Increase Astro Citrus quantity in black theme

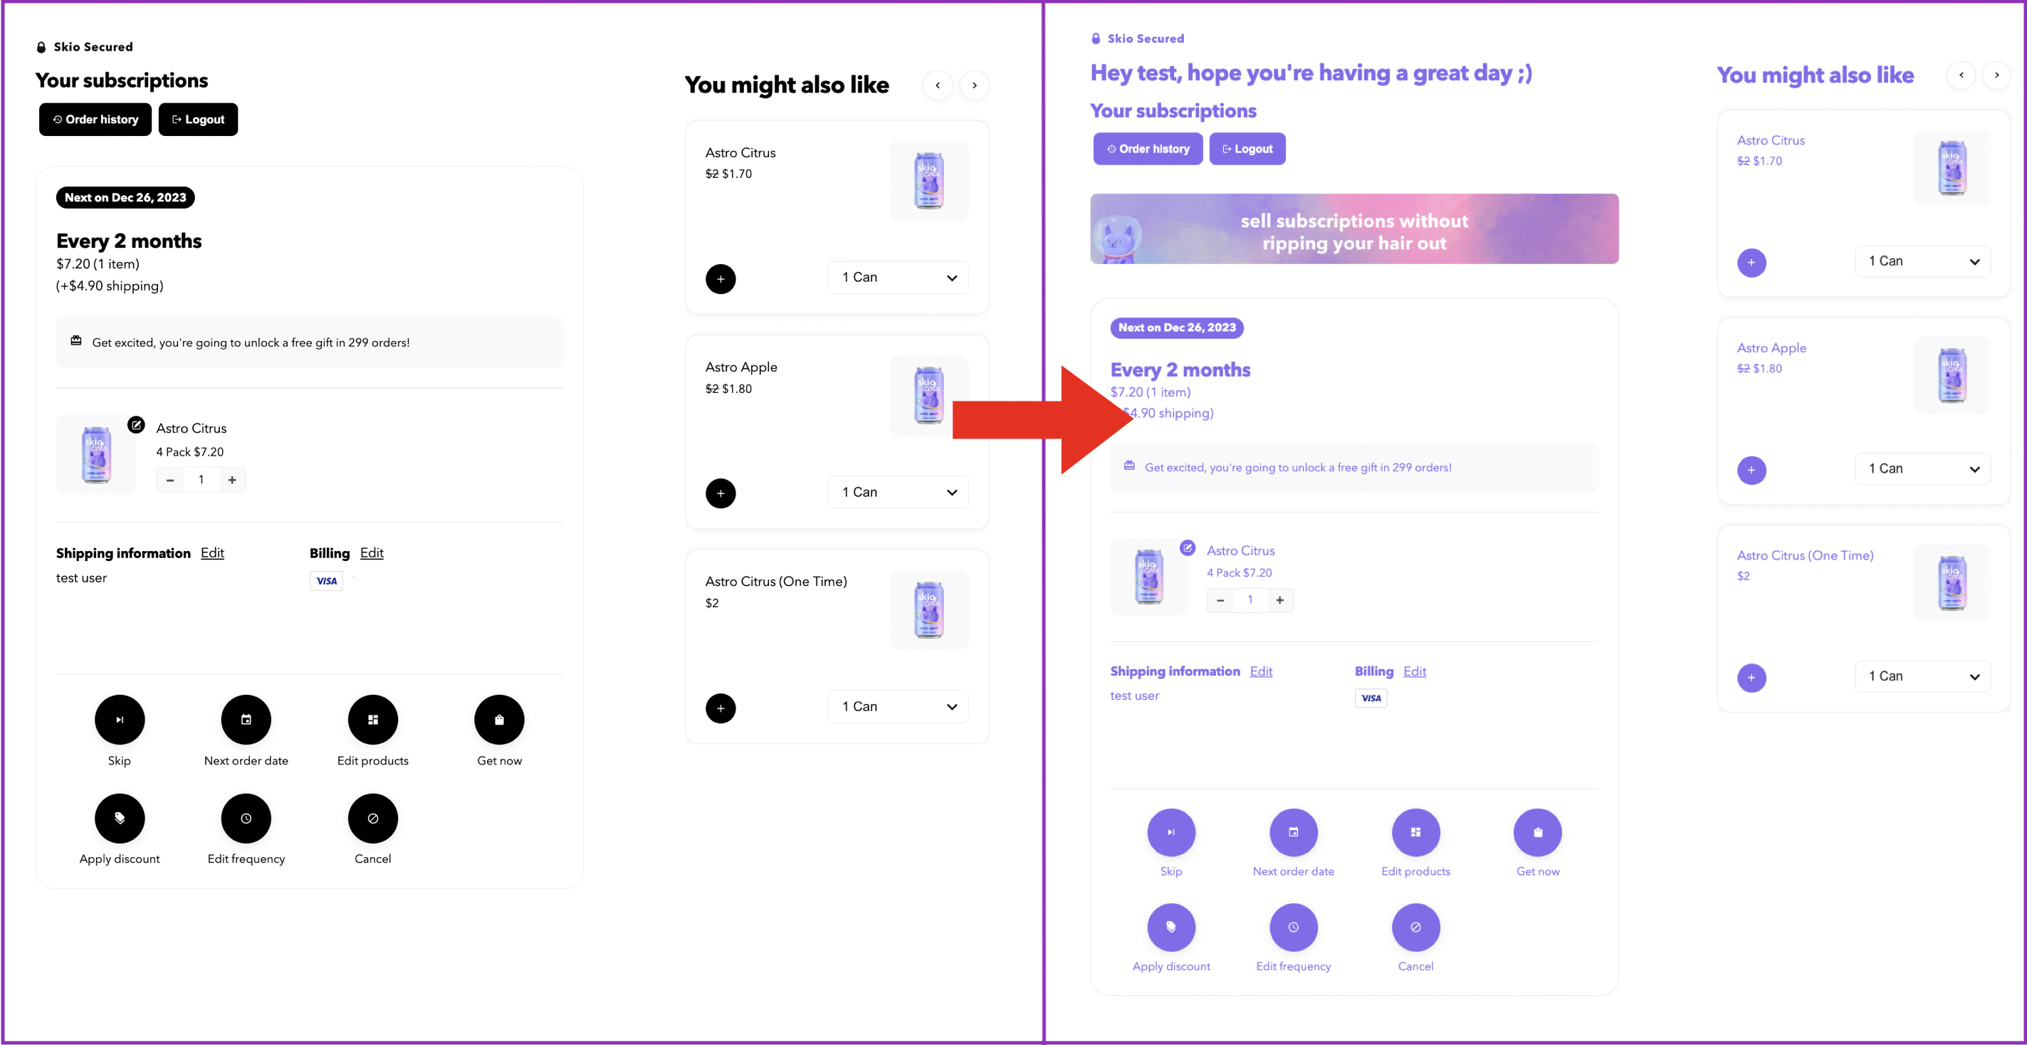click(232, 480)
